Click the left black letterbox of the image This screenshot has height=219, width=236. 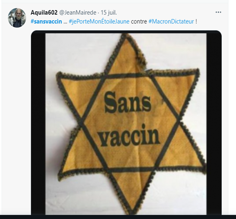coord(38,122)
